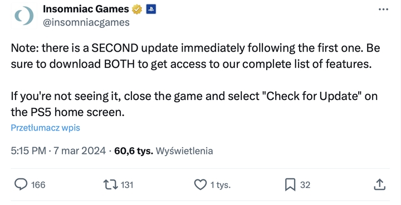
Task: Like the post with the heart icon
Action: point(200,184)
